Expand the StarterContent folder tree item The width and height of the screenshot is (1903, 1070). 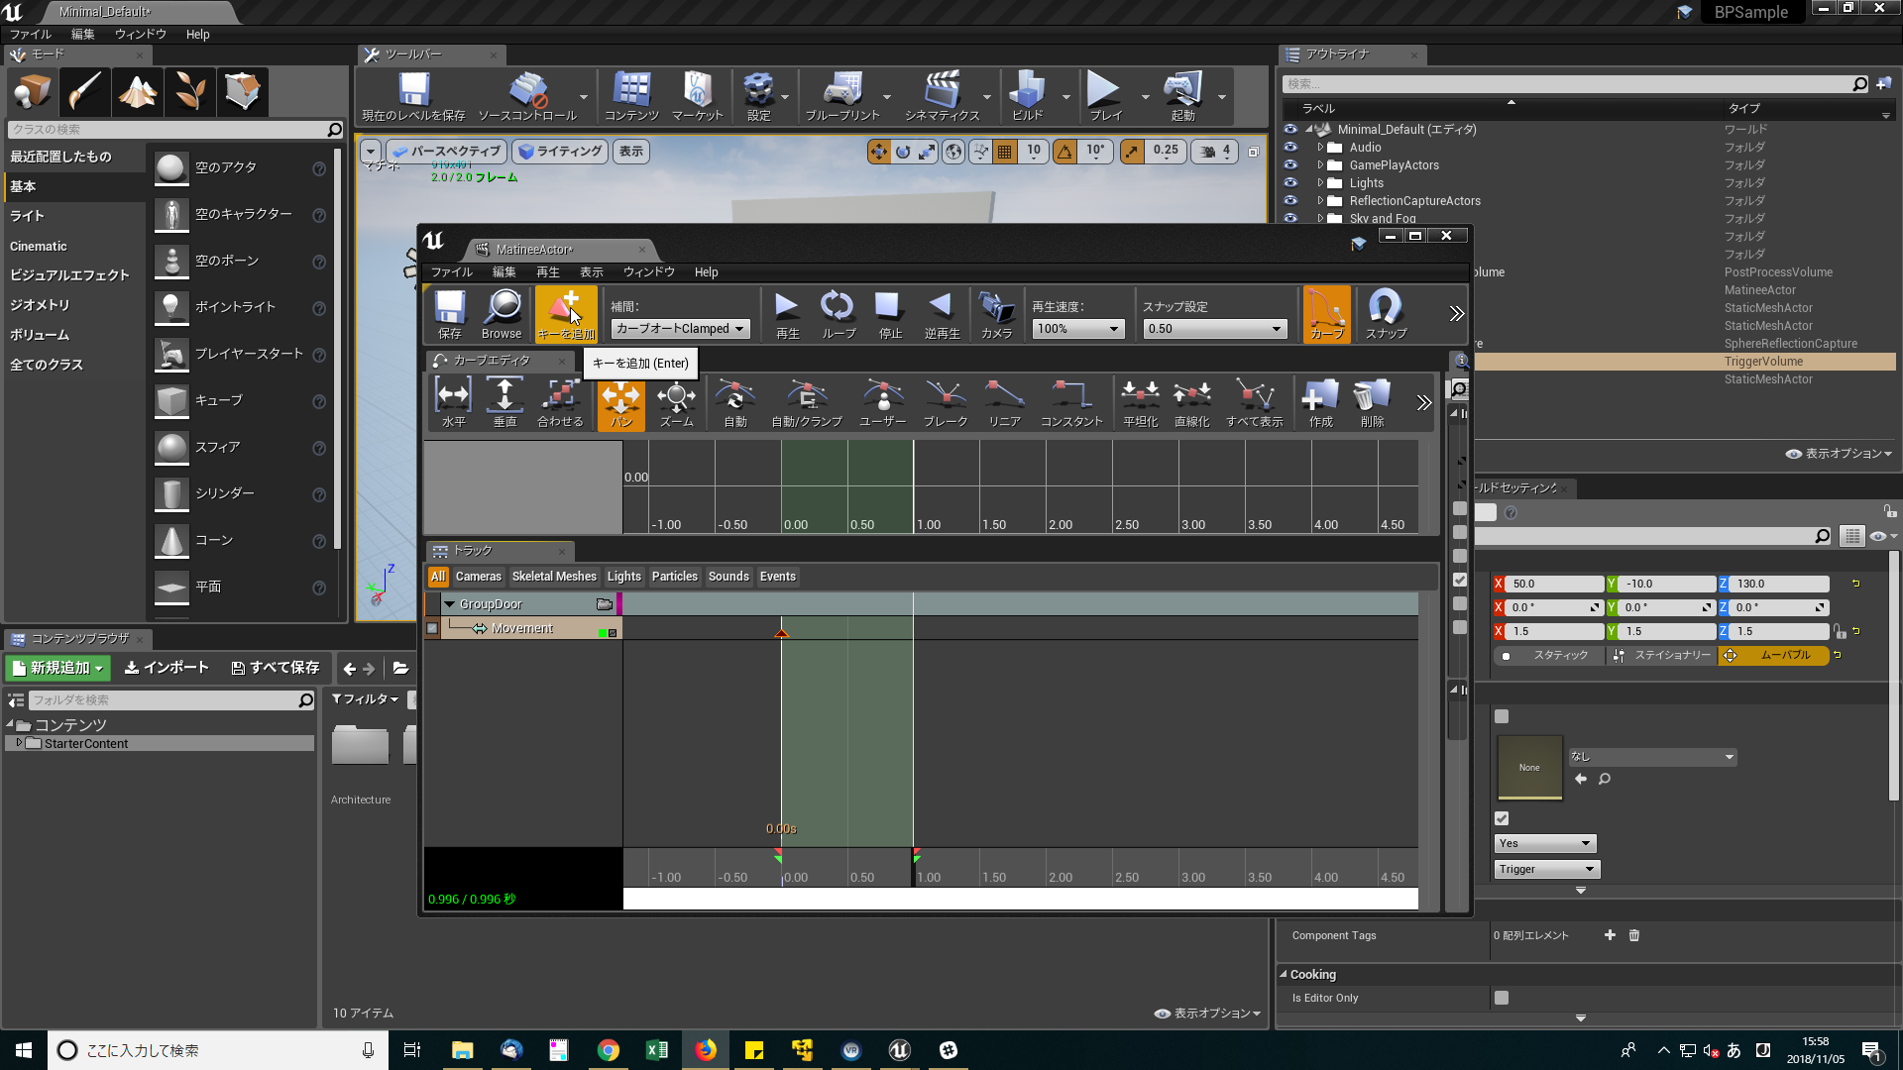[x=18, y=743]
